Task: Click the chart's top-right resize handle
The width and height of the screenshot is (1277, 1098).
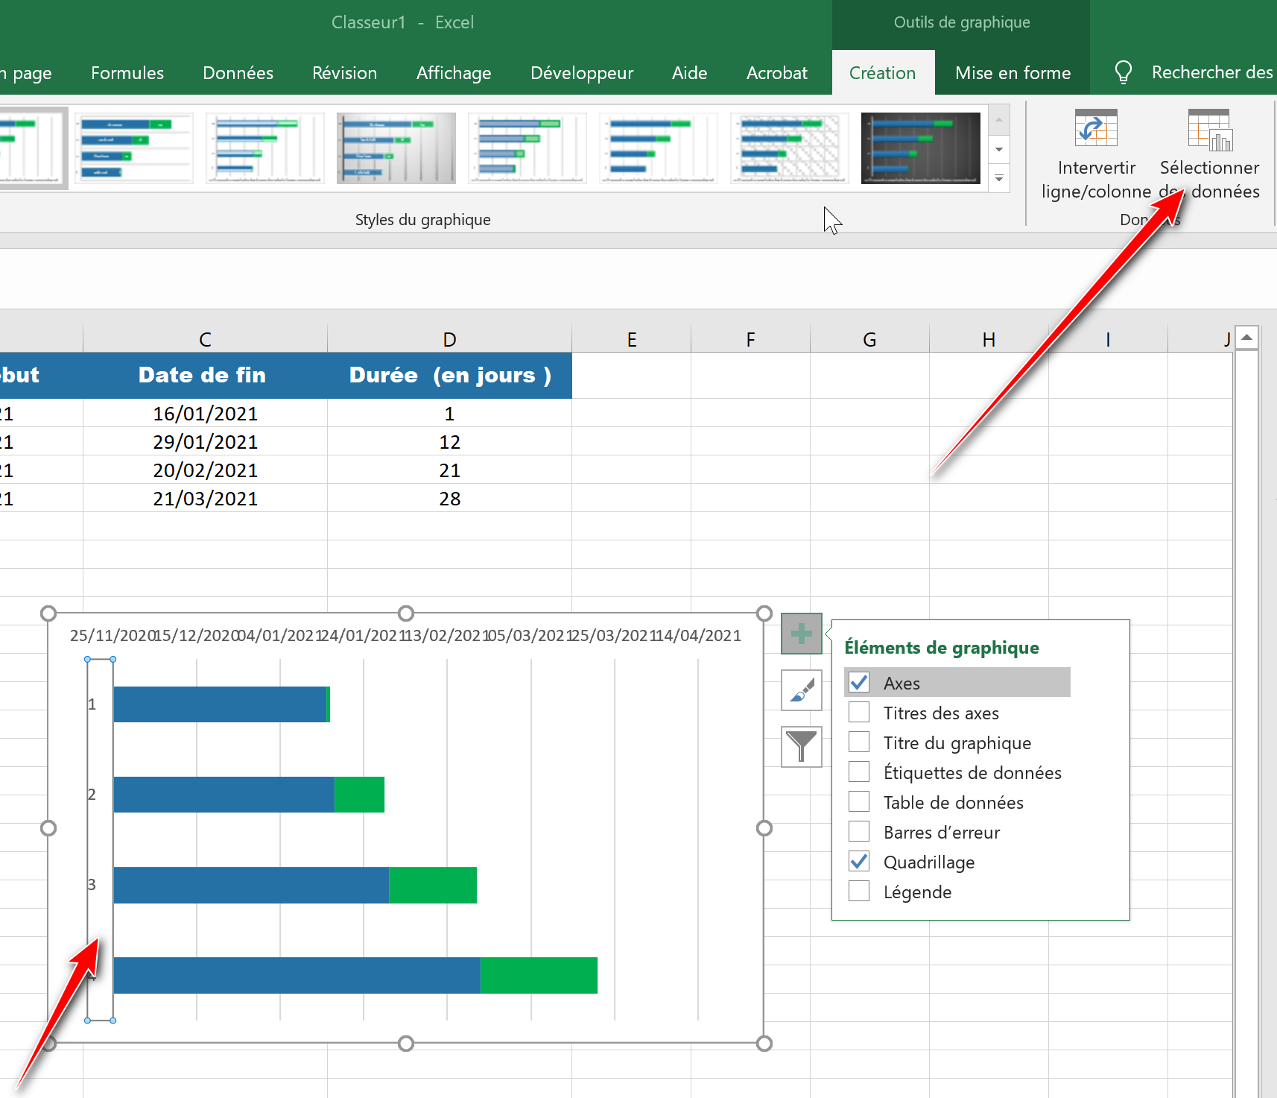Action: (x=764, y=613)
